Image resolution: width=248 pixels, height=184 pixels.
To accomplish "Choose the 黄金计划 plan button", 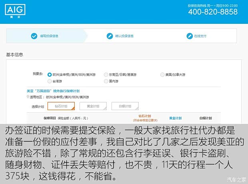I will click(x=93, y=106).
